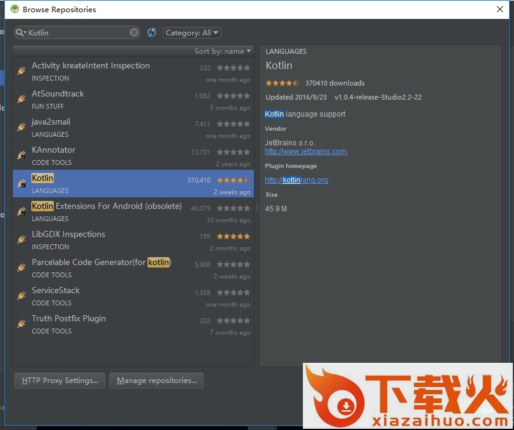Click the 370,410 downloads count in list
This screenshot has height=430, width=514.
coord(199,180)
